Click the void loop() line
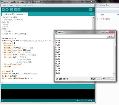119x105 pixels. tap(7, 71)
